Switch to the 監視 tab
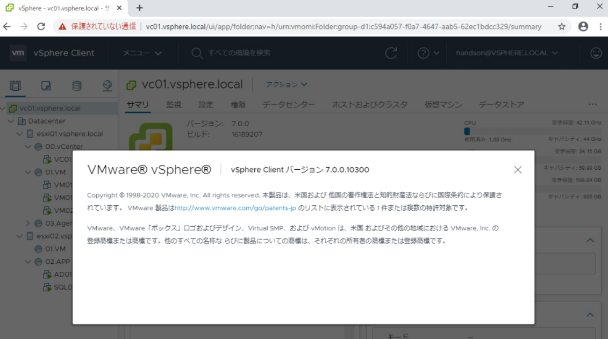608x339 pixels. point(174,105)
